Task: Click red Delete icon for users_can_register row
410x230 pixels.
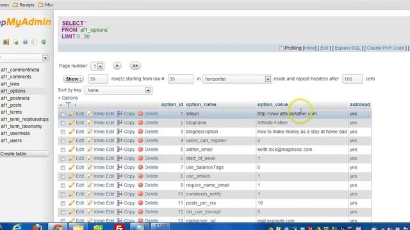Action: pos(140,141)
